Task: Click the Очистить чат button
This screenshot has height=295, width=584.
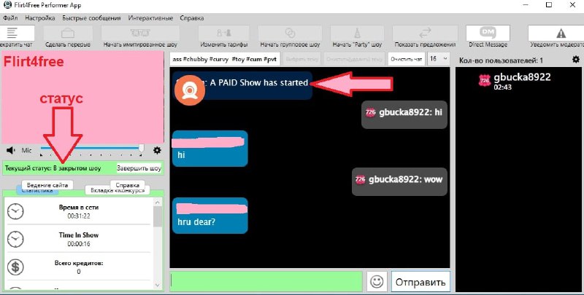Action: click(x=407, y=59)
